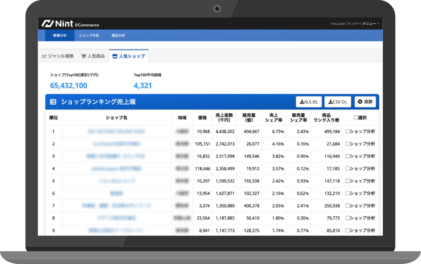Download ranking with CSV DL button
This screenshot has height=264, width=421.
[x=337, y=102]
